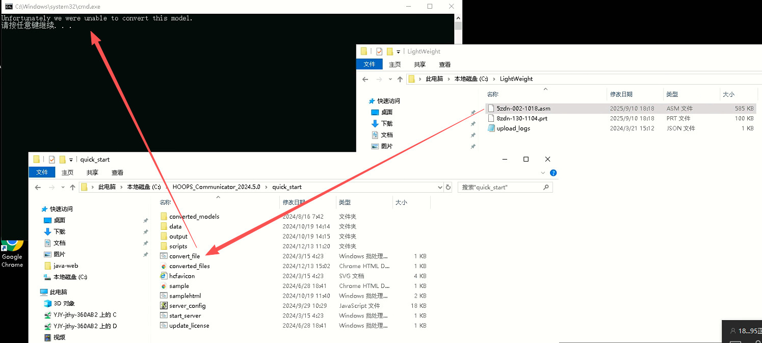This screenshot has width=762, height=343.
Task: Switch to 共享 tab in quick_start
Action: [x=92, y=173]
